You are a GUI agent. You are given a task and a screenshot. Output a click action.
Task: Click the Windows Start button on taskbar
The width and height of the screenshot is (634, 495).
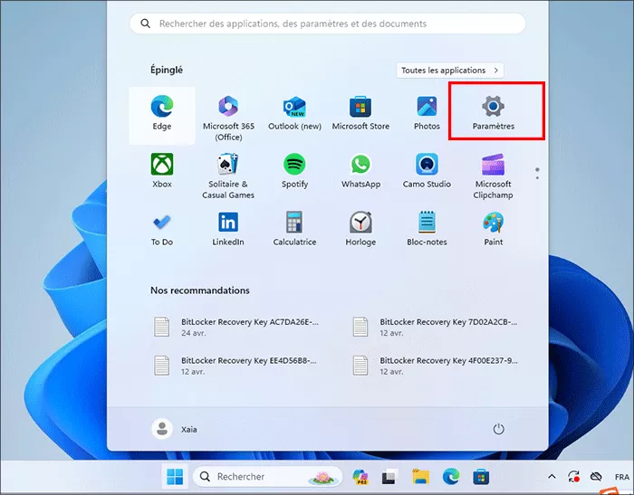click(x=173, y=477)
